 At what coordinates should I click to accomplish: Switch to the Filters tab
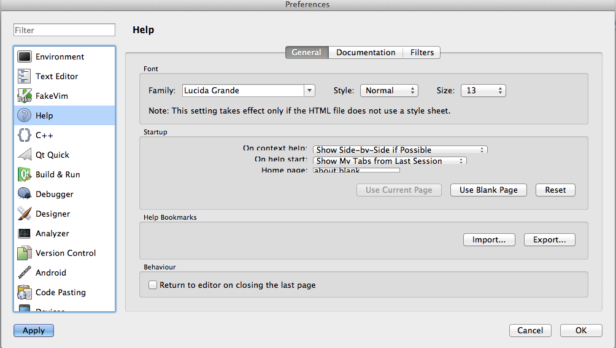click(x=422, y=53)
